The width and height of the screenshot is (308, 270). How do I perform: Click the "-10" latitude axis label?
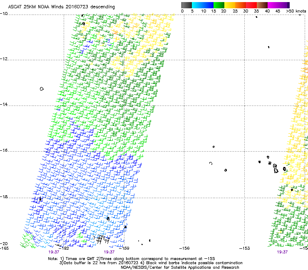pos(4,14)
